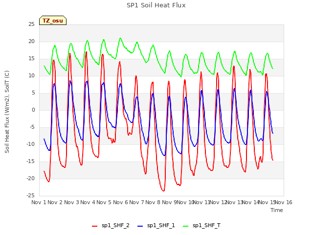Click the Nov 6 x-axis tick label
This screenshot has height=235, width=313.
click(120, 202)
